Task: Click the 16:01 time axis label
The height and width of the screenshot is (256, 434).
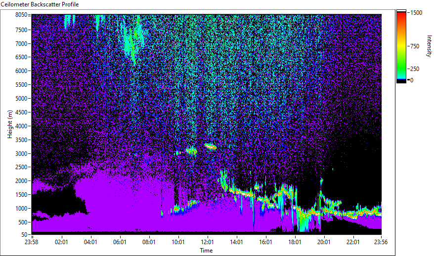Action: (266, 242)
